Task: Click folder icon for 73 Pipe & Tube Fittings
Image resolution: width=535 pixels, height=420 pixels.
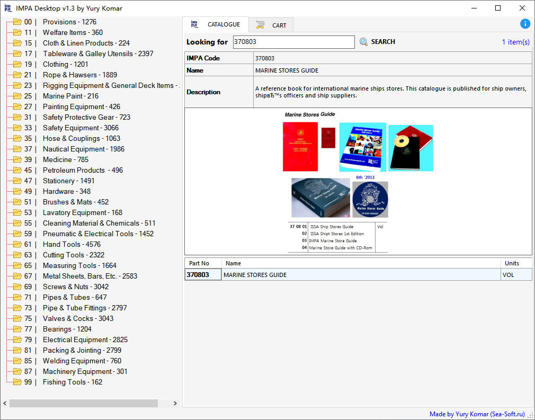Action: coord(17,307)
